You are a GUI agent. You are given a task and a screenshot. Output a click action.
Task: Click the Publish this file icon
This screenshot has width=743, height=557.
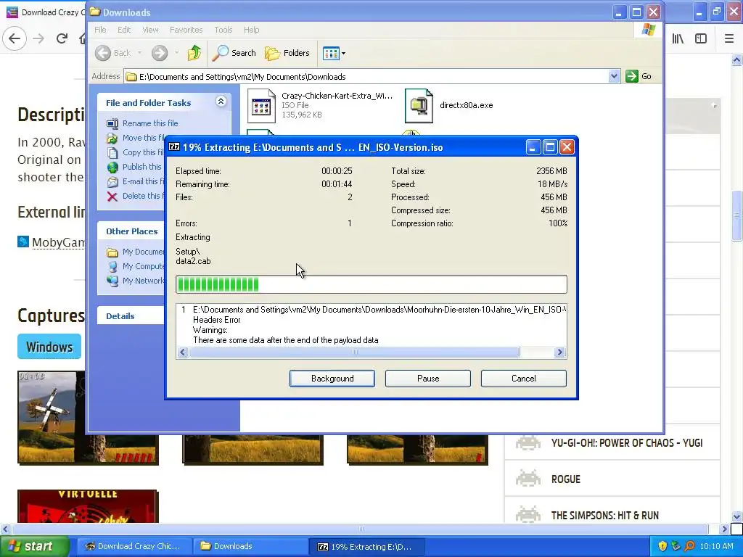pyautogui.click(x=112, y=168)
